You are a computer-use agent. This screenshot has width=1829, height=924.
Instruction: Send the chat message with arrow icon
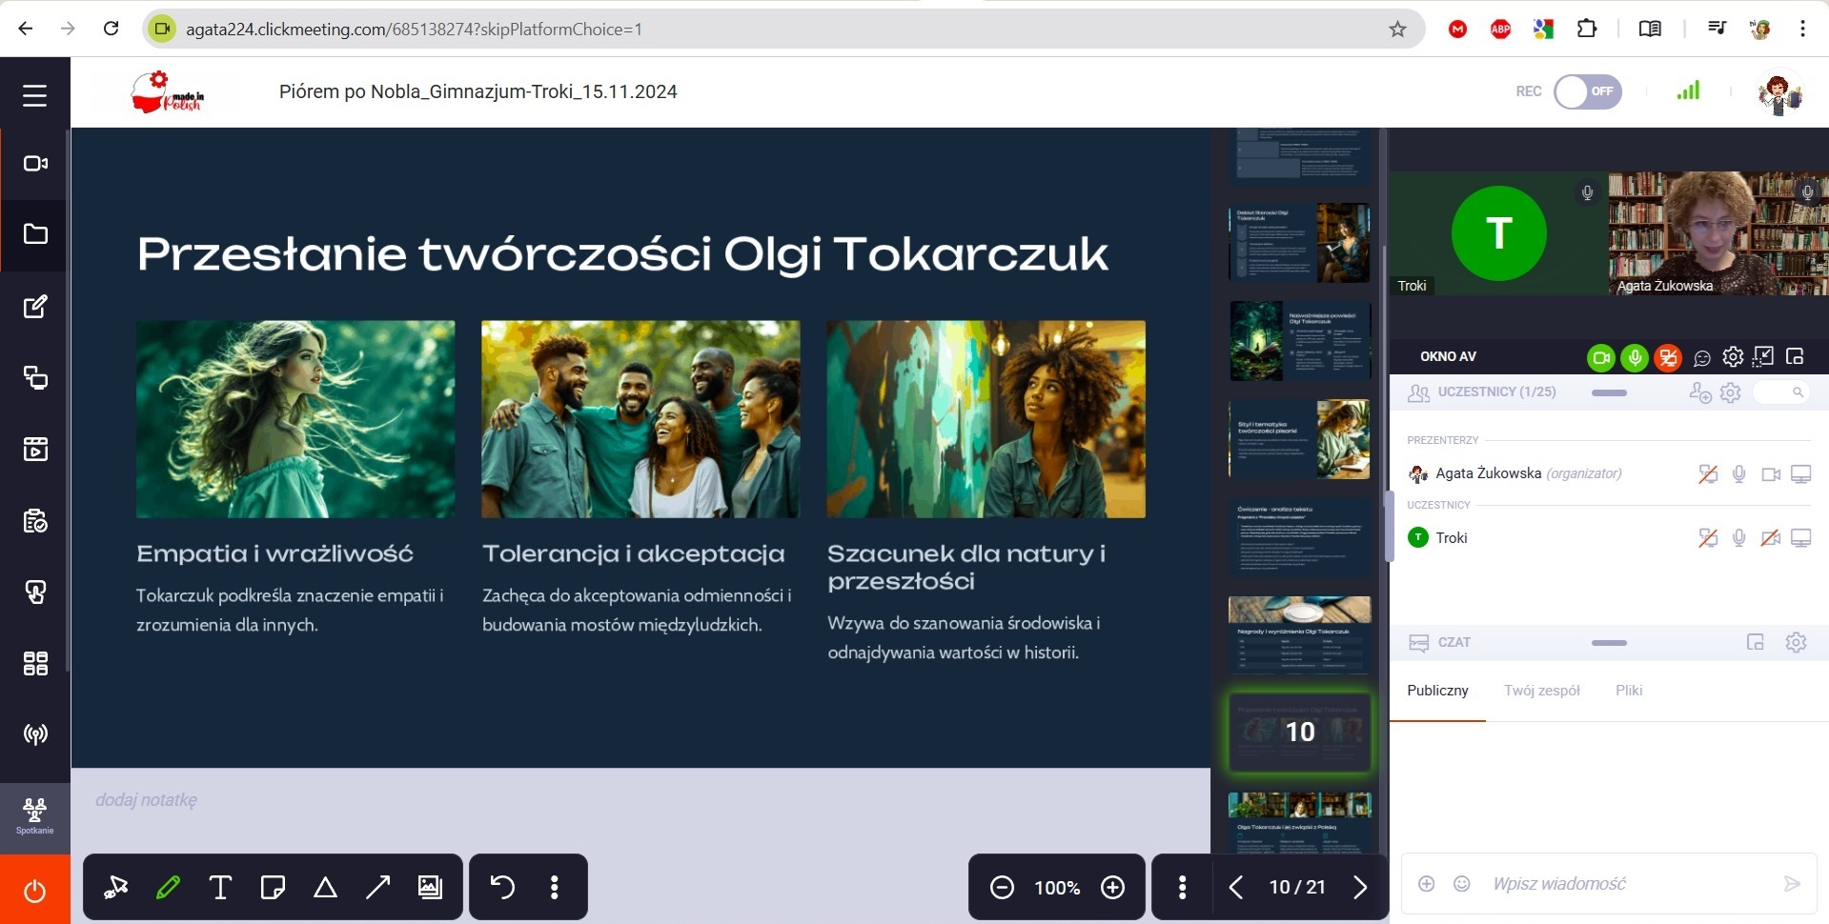pos(1792,884)
